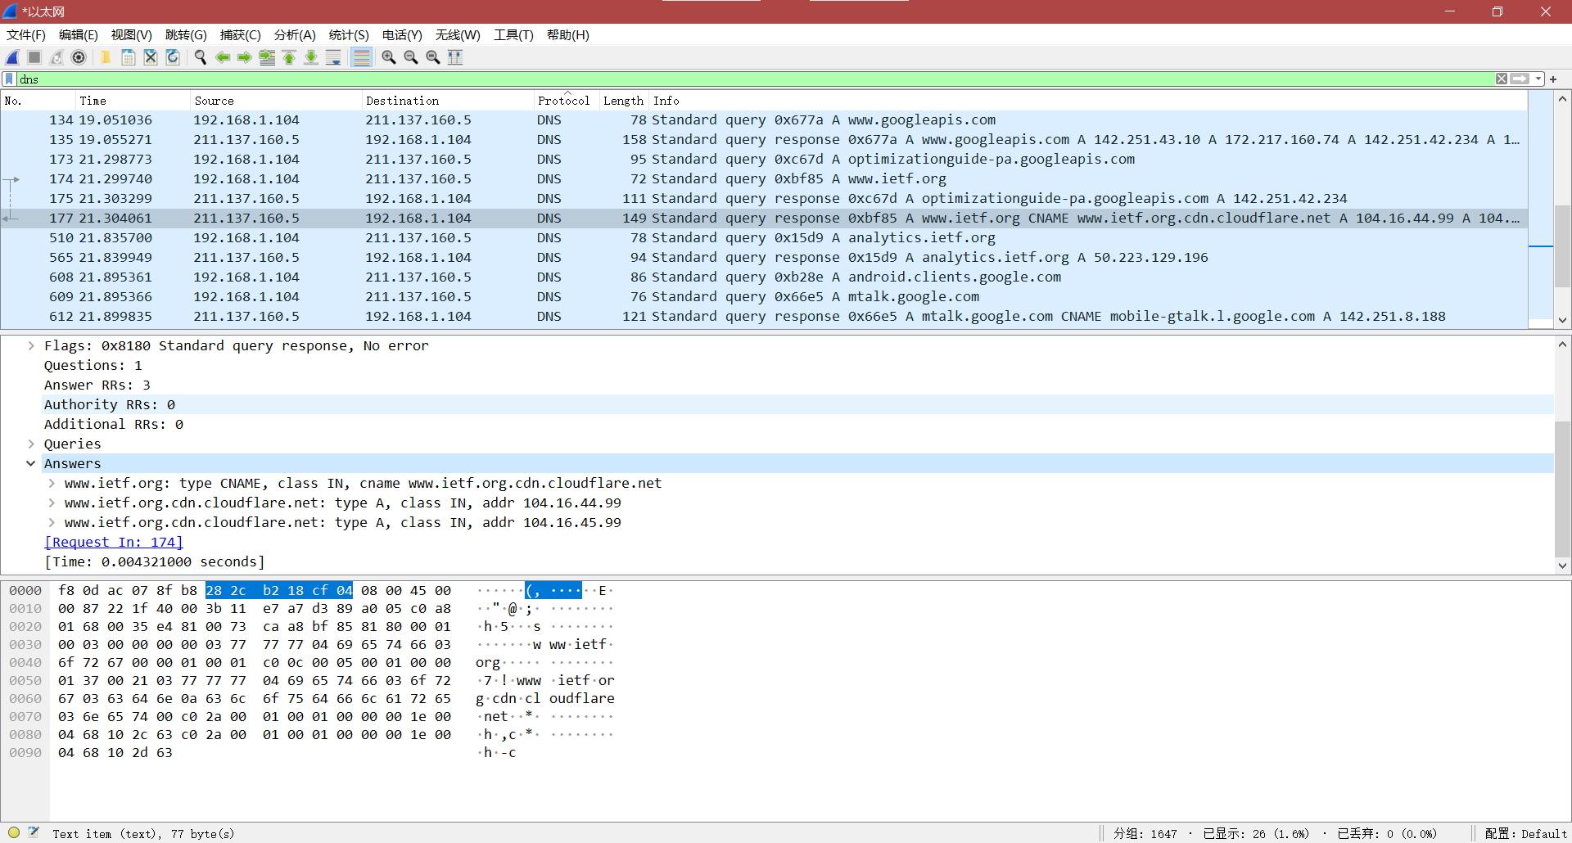The width and height of the screenshot is (1572, 843).
Task: Start capturing packets with shark fin icon
Action: tap(12, 57)
